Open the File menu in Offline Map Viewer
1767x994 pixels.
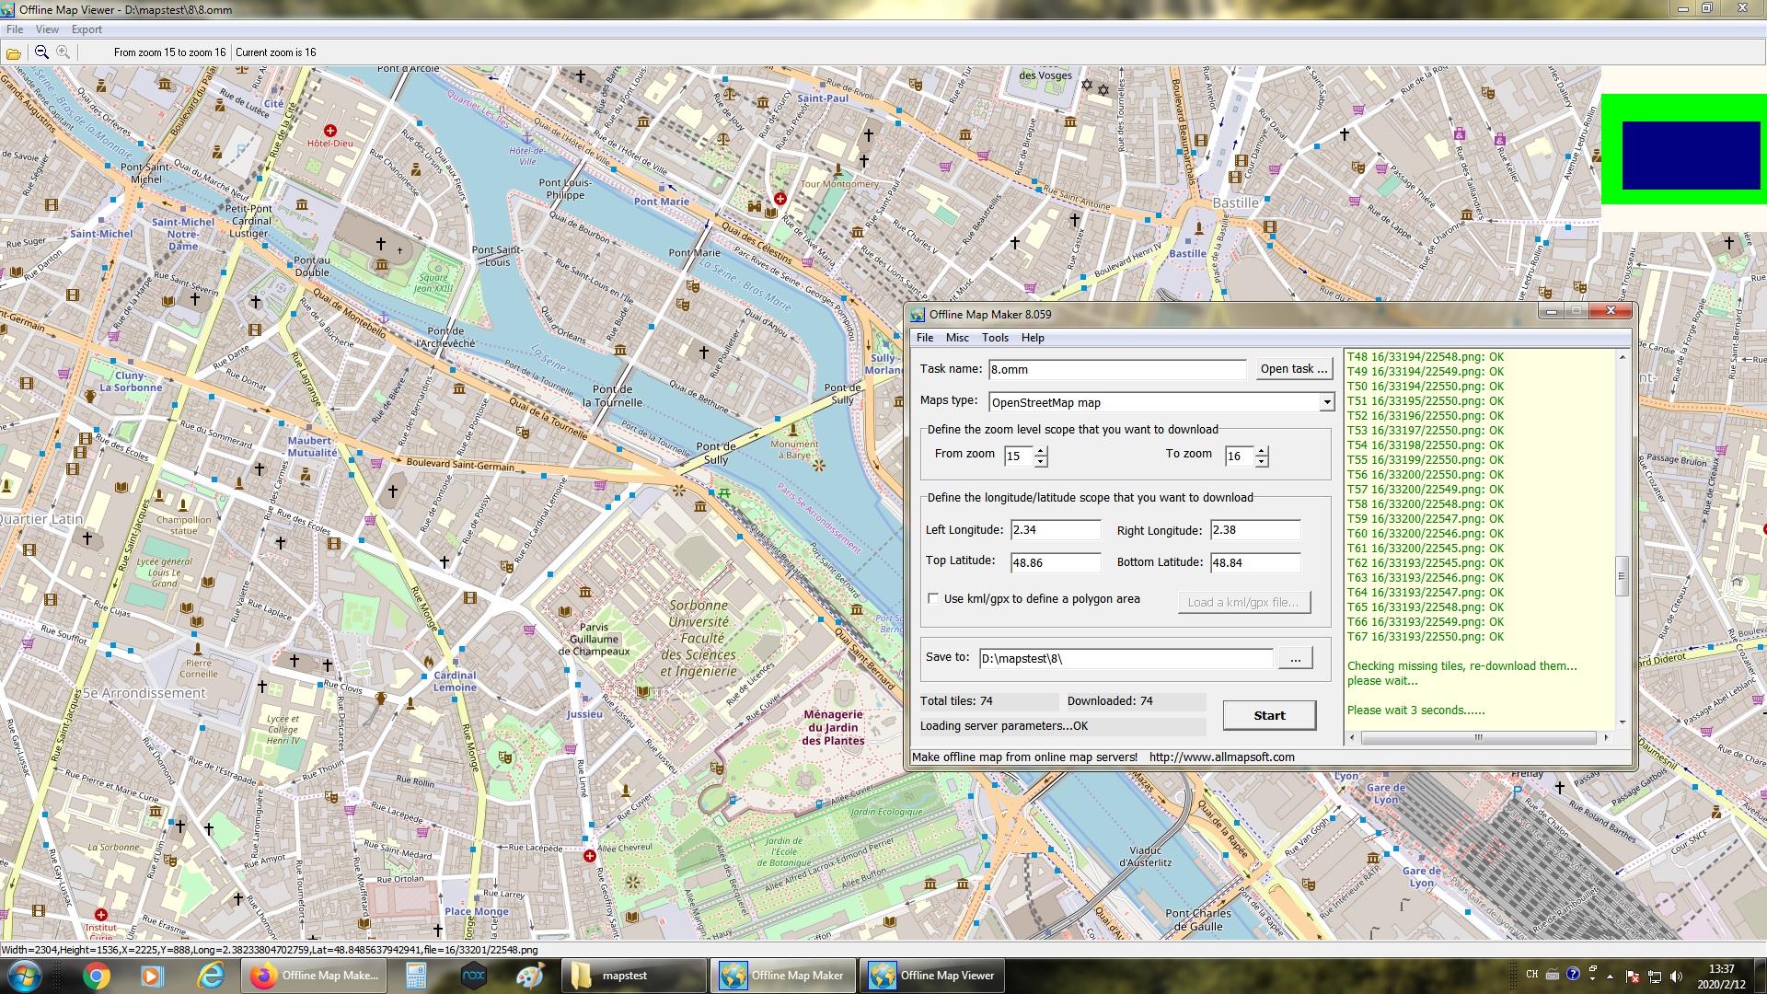point(15,29)
